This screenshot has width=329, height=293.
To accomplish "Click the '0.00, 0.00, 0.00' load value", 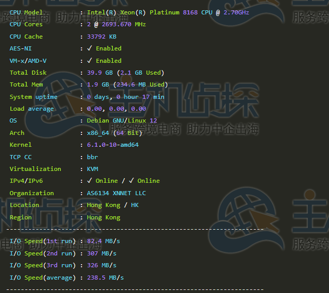I will pyautogui.click(x=117, y=109).
